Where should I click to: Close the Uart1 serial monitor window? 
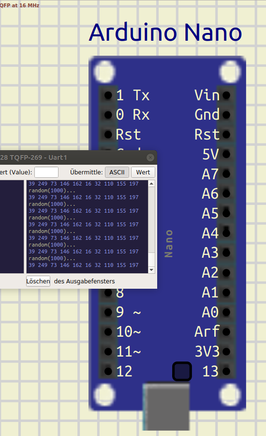(150, 157)
